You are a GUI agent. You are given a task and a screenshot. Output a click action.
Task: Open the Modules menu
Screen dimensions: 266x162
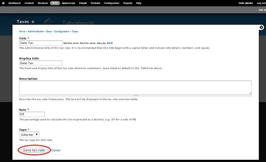[x=95, y=3]
